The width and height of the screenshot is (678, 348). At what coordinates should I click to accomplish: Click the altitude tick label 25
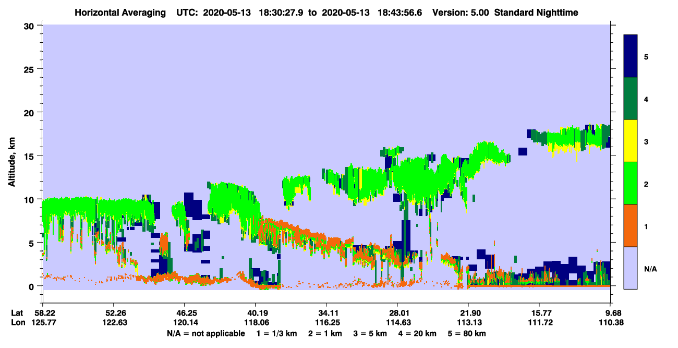tap(30, 69)
